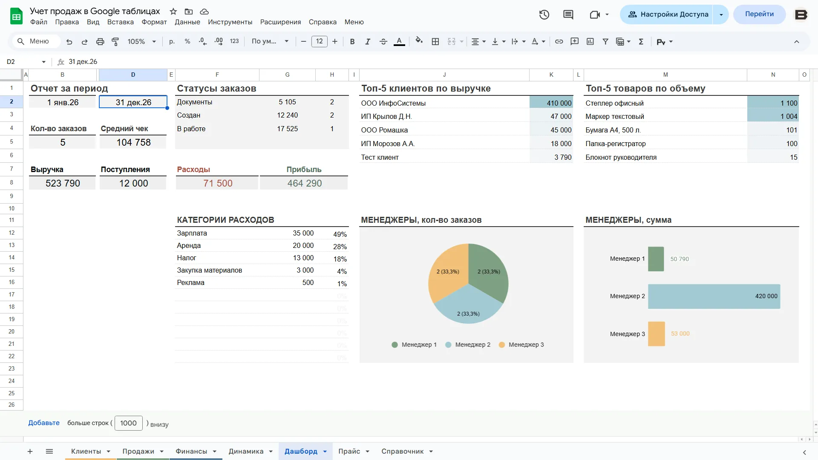
Task: Click the star to favorite document
Action: [x=173, y=11]
